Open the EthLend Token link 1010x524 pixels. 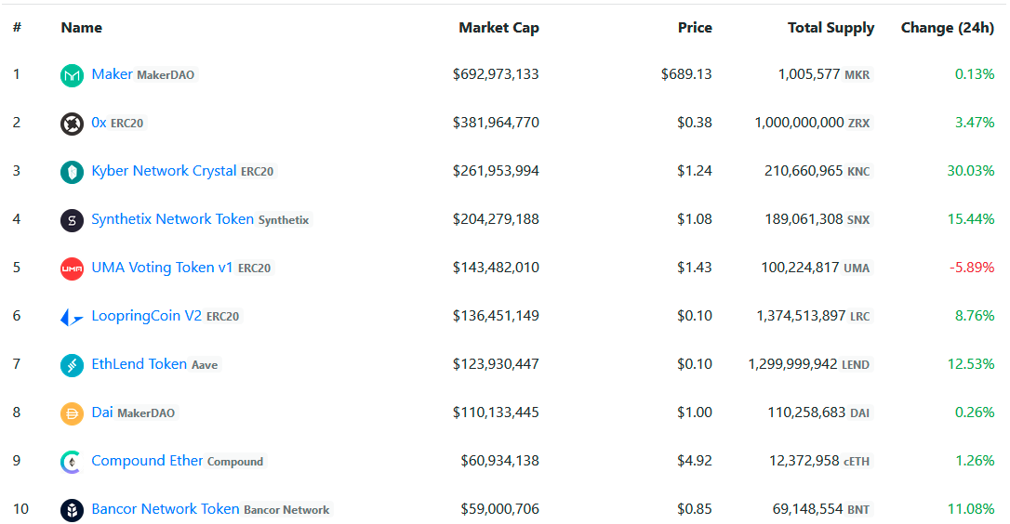click(x=140, y=363)
